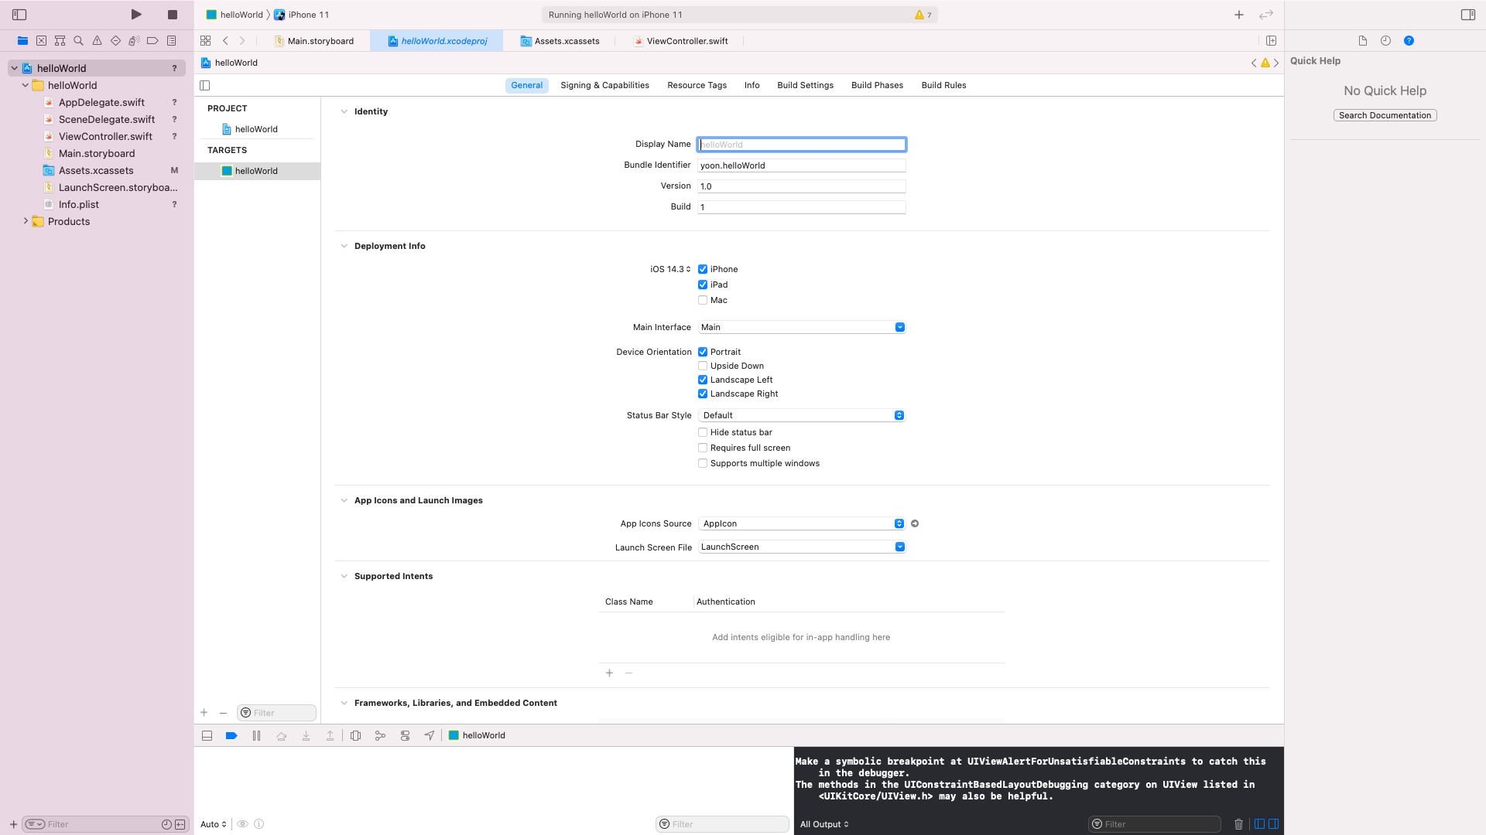The height and width of the screenshot is (835, 1486).
Task: Add a supported intent with plus button
Action: 609,673
